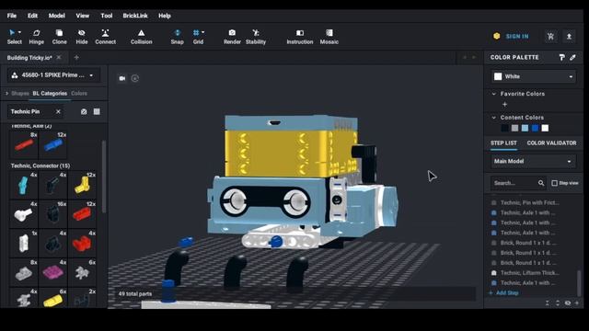Viewport: 589px width, 331px height.
Task: Run the Stability check
Action: (x=256, y=37)
